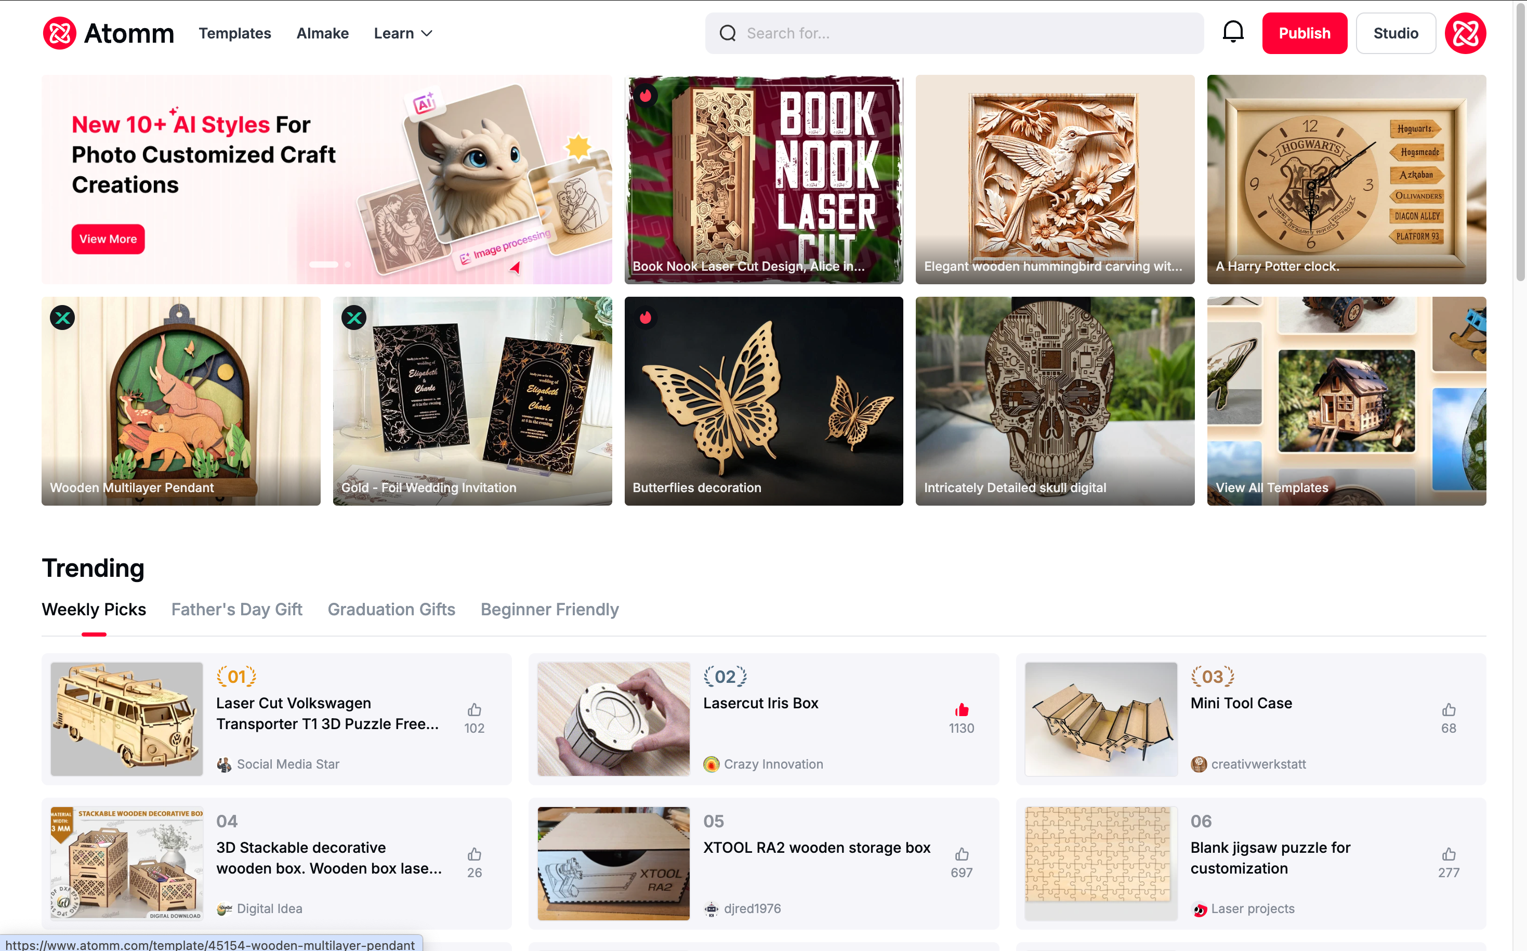
Task: Click the Crazy Innovation author avatar
Action: tap(710, 764)
